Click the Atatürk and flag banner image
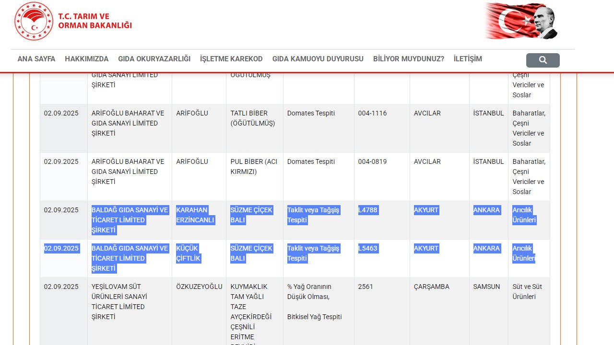 pos(521,21)
